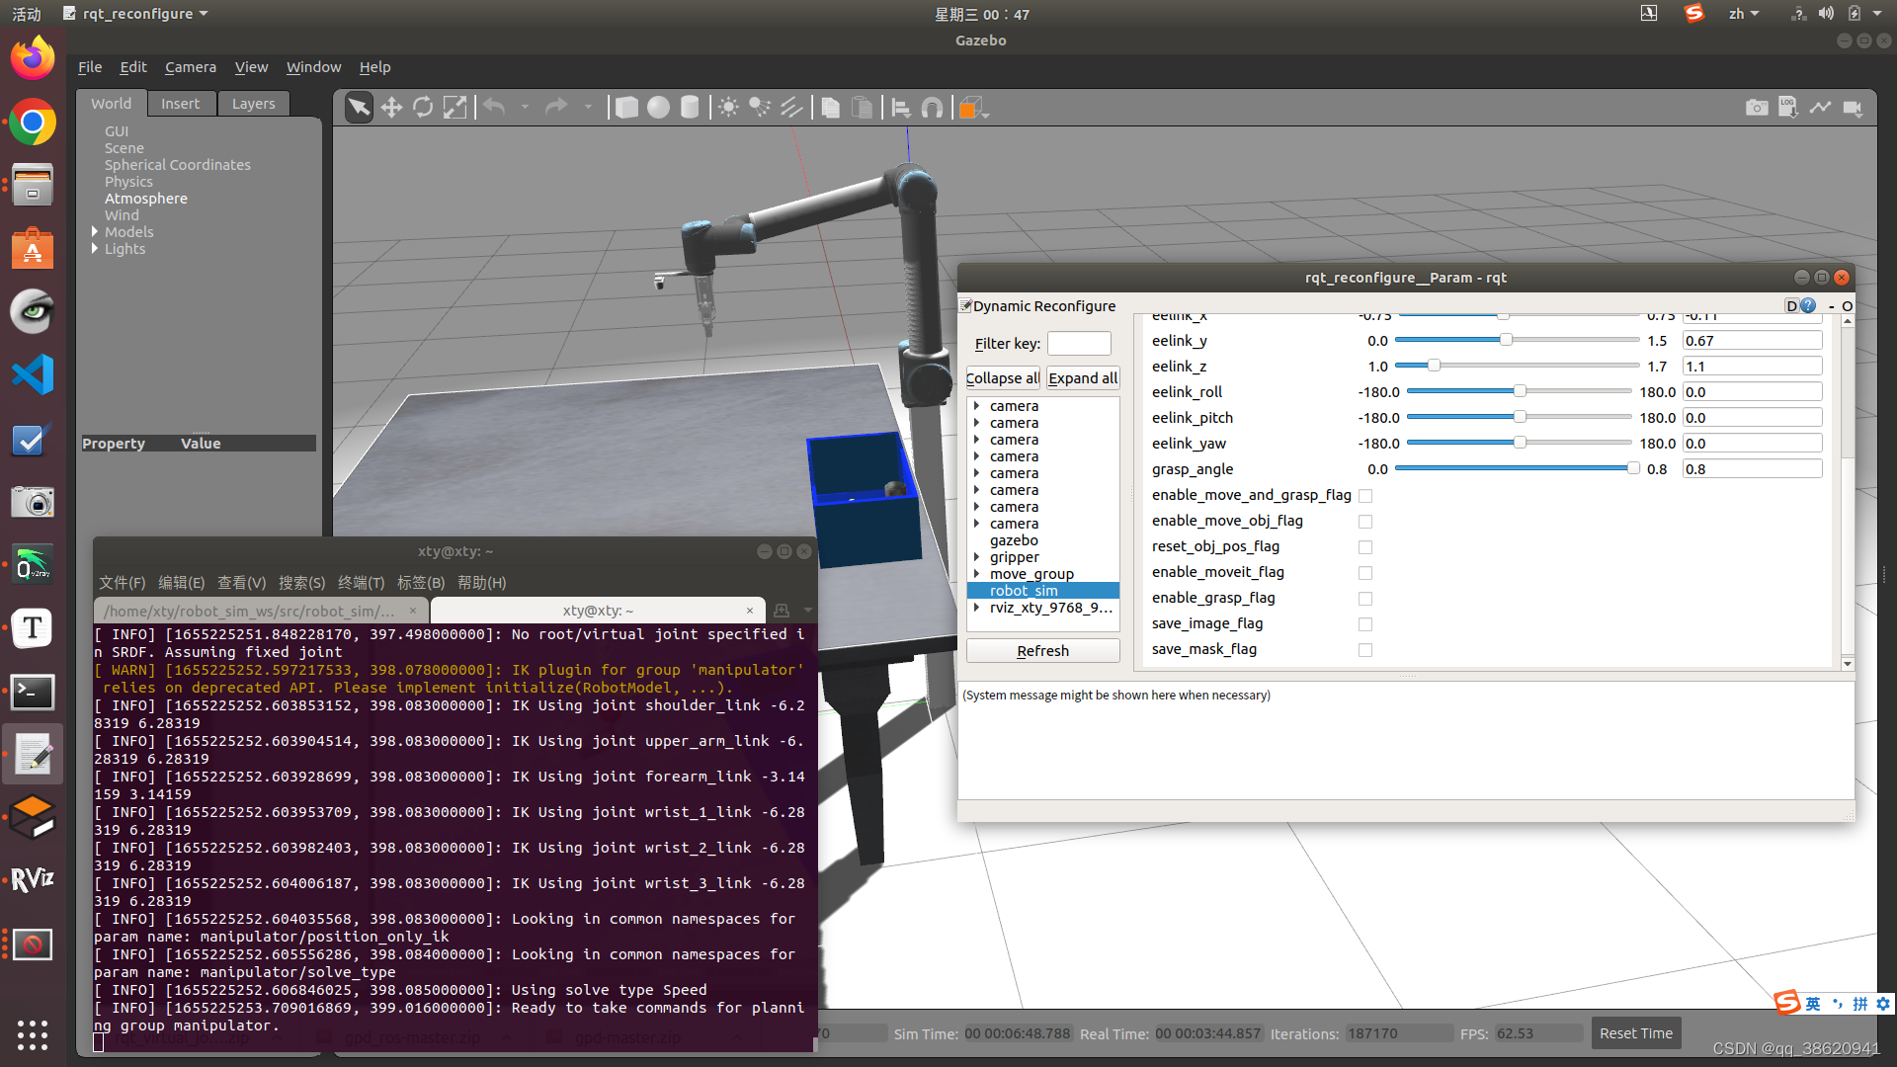Select the snap-to-grid icon in toolbar
This screenshot has width=1897, height=1067.
point(932,107)
